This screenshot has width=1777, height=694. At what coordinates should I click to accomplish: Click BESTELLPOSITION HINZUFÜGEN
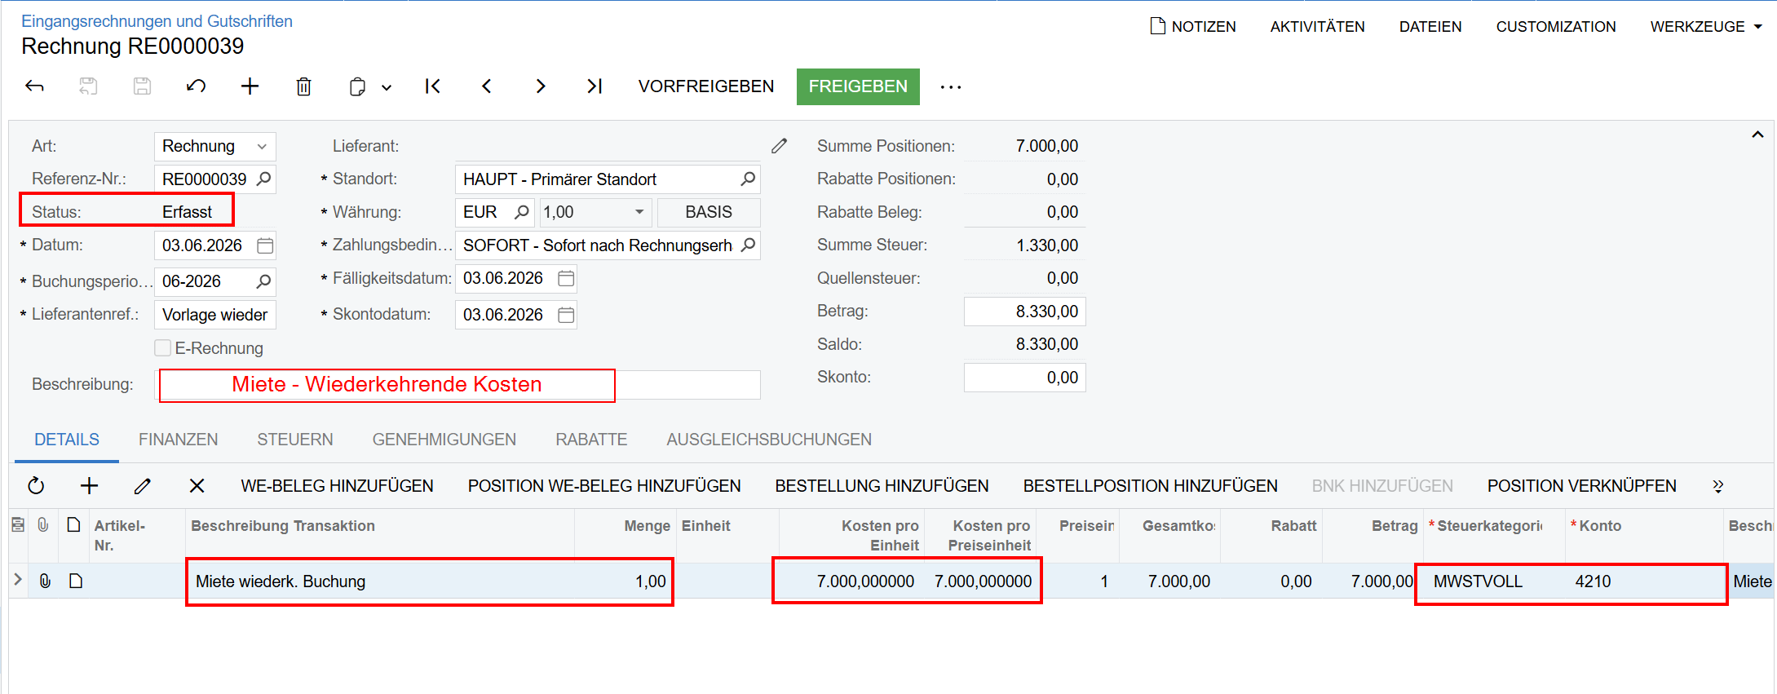pos(1150,486)
